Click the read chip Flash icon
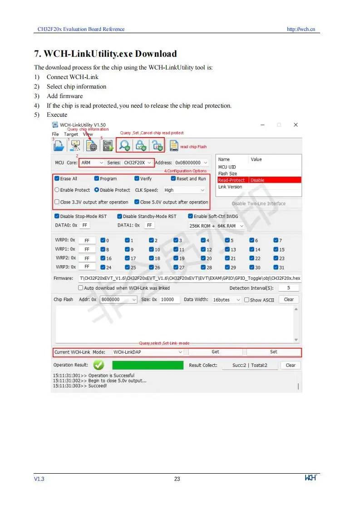Screen dimensions: 360x510 point(174,146)
